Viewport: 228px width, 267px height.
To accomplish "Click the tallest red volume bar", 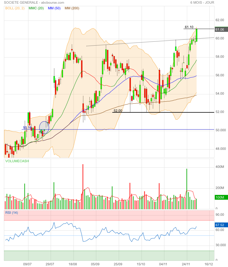I will click(83, 187).
